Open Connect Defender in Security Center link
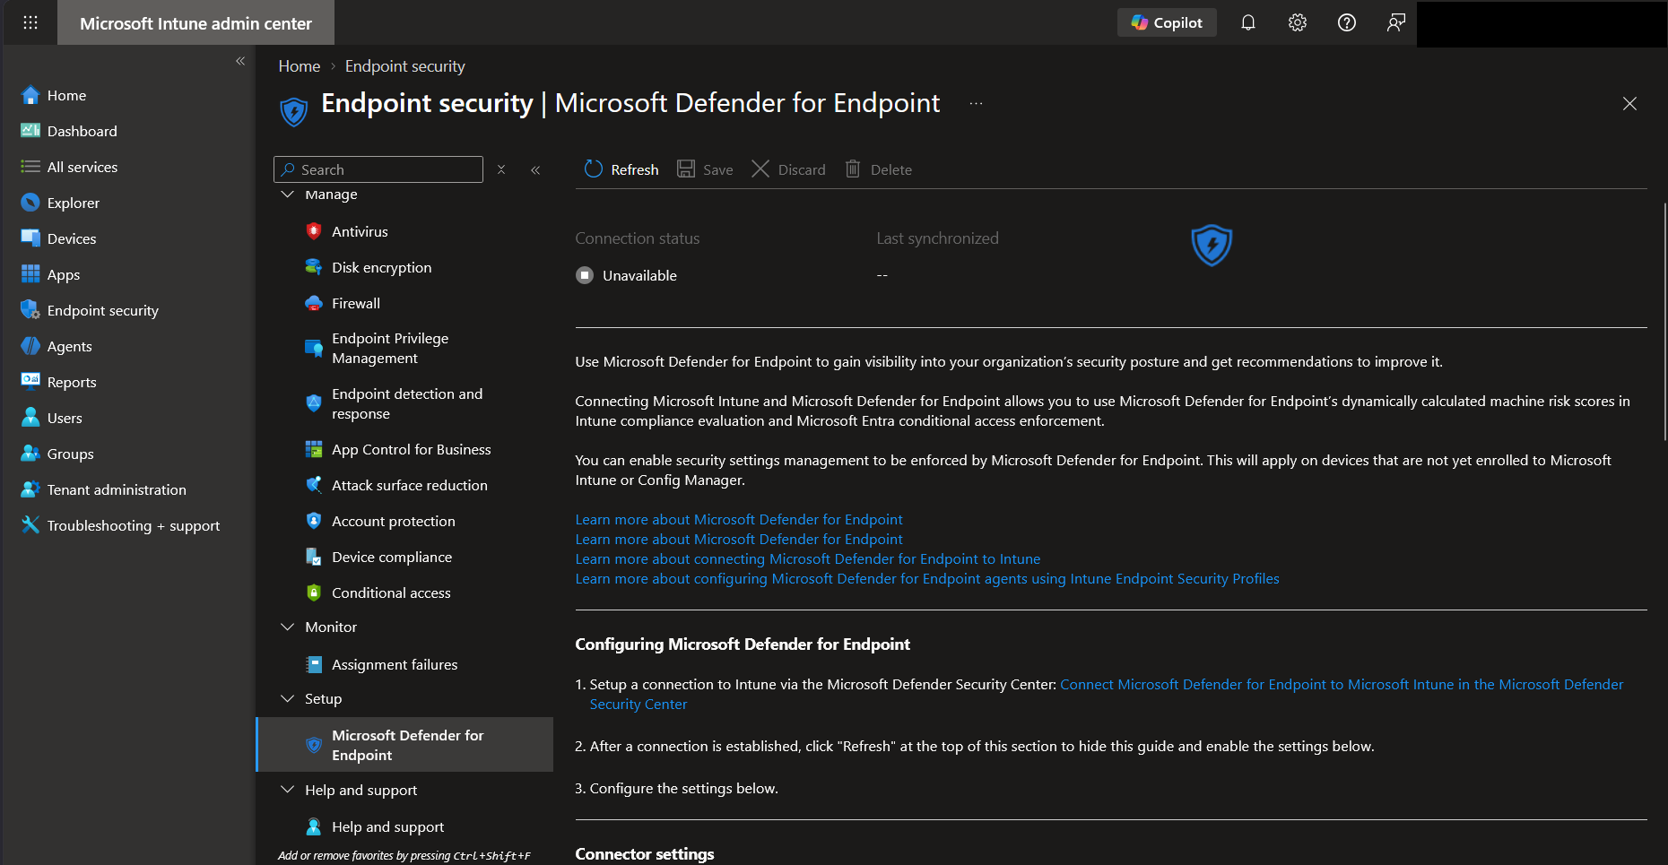 point(1342,685)
